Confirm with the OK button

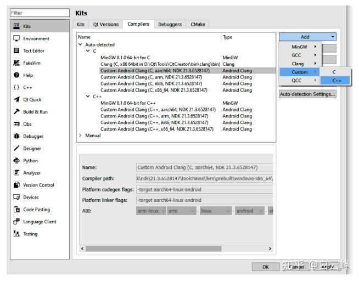tap(266, 267)
